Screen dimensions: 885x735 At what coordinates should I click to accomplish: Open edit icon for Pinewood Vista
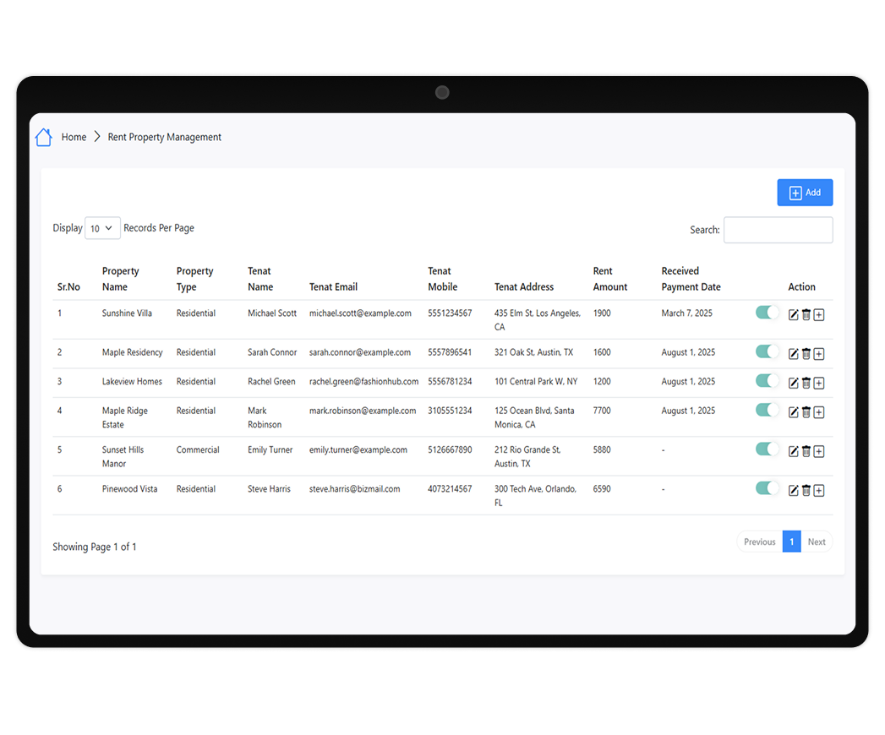(793, 490)
